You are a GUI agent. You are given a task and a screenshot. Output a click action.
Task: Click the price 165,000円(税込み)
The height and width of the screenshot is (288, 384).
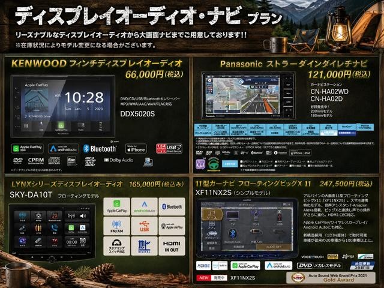point(156,184)
